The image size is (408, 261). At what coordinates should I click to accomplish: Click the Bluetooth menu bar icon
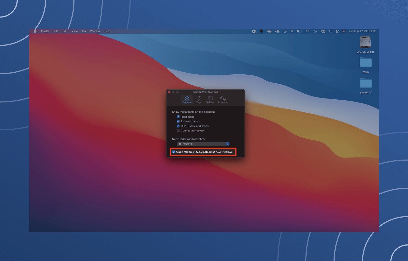292,31
